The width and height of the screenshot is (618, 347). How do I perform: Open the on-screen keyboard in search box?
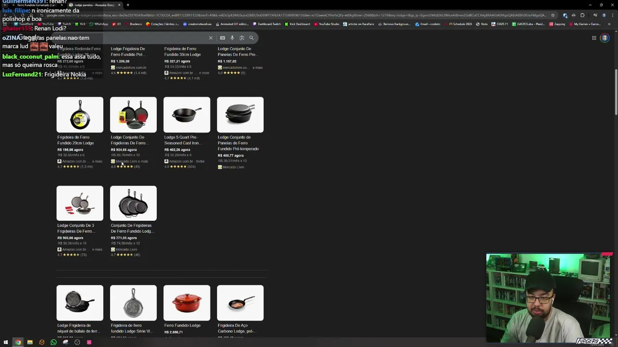point(223,38)
